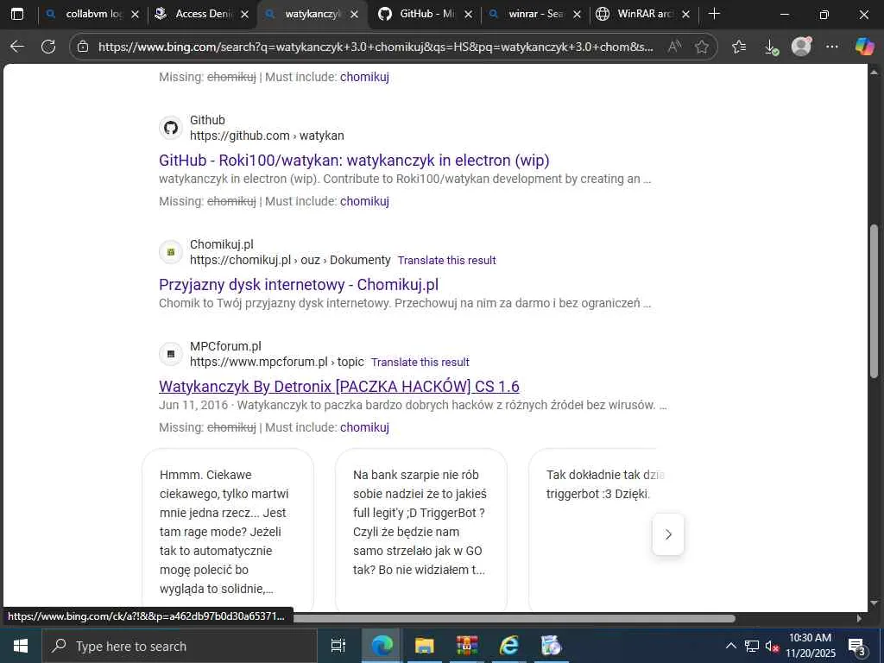
Task: Open Task View on the taskbar
Action: (x=338, y=646)
